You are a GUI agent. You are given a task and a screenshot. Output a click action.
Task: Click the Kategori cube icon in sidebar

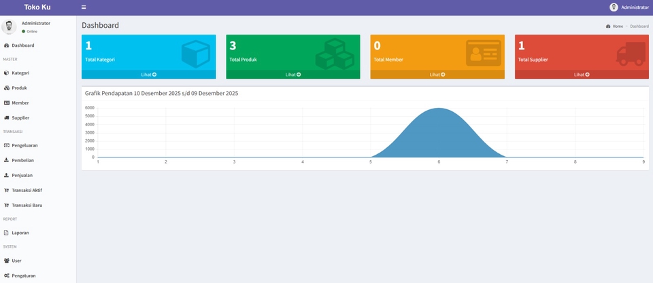tap(7, 73)
